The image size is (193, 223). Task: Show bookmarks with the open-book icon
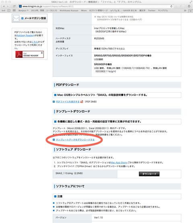pyautogui.click(x=9, y=10)
